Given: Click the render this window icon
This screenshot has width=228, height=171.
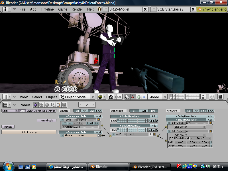Looking at the screenshot, I should pos(220,97).
